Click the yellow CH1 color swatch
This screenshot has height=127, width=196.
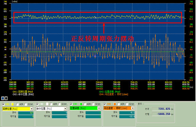tap(13, 104)
